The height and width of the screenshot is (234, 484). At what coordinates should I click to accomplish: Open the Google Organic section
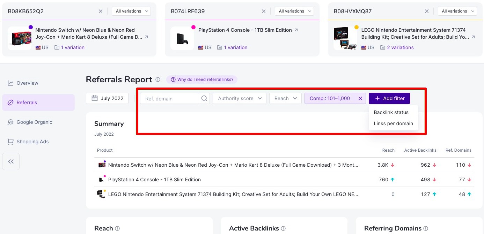(38, 122)
